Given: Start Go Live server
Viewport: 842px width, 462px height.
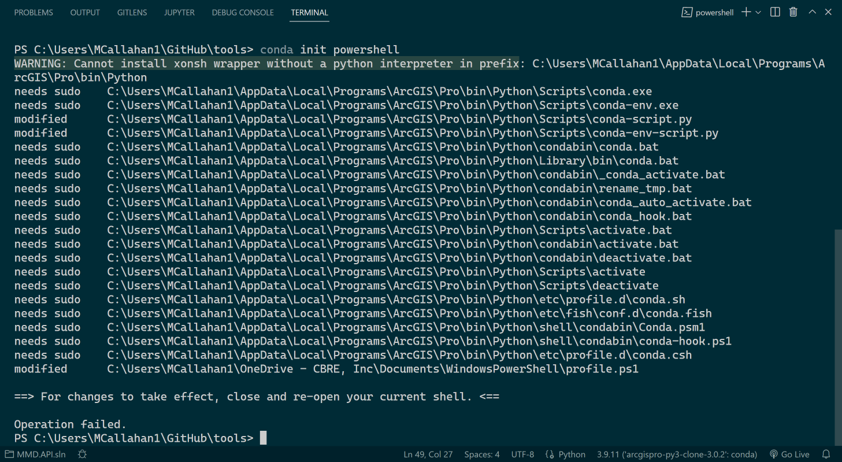Looking at the screenshot, I should click(x=790, y=454).
